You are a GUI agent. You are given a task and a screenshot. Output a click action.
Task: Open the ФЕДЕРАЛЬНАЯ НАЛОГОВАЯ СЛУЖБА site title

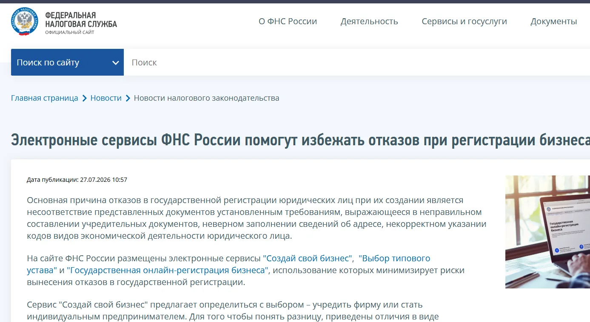[81, 20]
